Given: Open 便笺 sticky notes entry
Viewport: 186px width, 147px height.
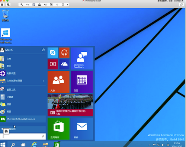Looking at the screenshot, I should [x=23, y=104].
